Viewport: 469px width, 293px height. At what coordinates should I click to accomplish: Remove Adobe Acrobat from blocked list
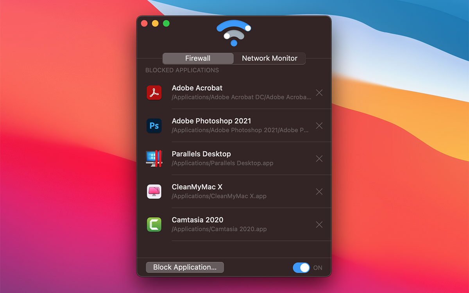(319, 93)
